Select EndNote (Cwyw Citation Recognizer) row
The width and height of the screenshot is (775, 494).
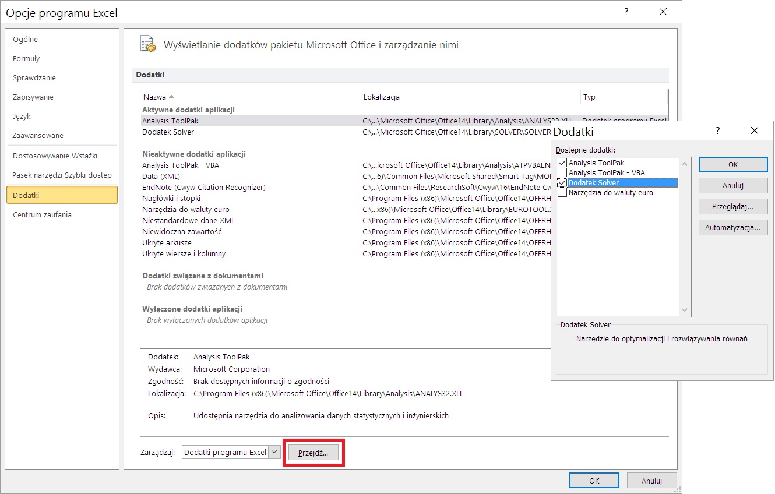[346, 187]
